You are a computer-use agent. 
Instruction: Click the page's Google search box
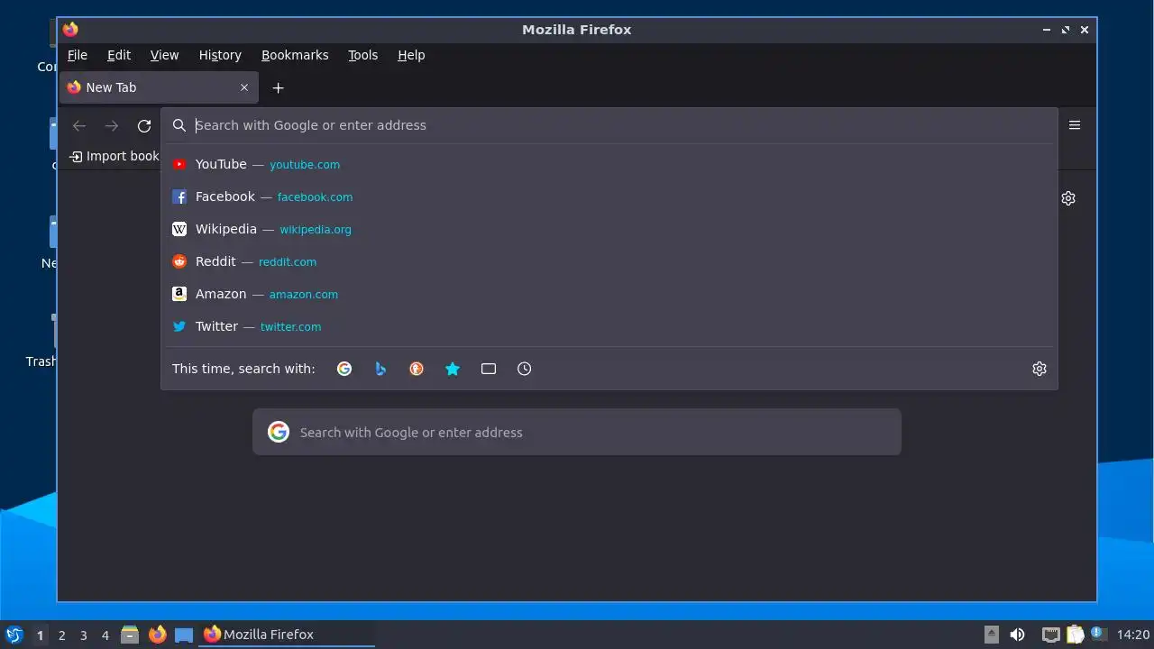click(577, 432)
